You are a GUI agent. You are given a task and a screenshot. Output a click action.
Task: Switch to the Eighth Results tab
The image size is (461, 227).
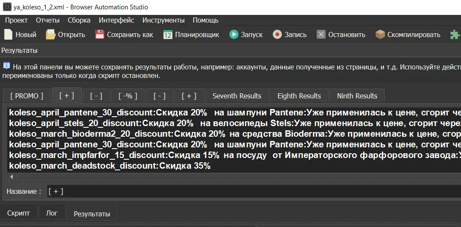299,96
